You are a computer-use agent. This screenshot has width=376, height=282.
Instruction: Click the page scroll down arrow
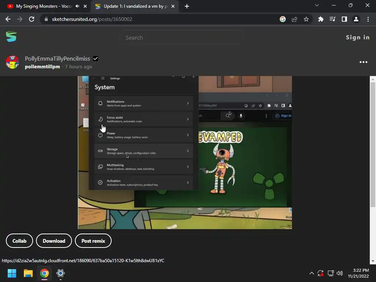[x=373, y=261]
